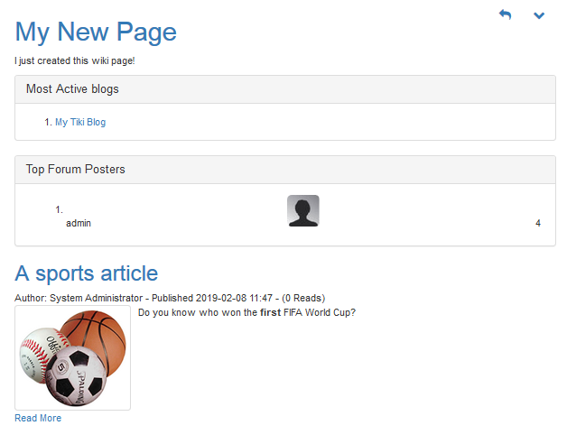The height and width of the screenshot is (444, 567).
Task: Click the backlinks arrow icon at top right
Action: (x=505, y=15)
